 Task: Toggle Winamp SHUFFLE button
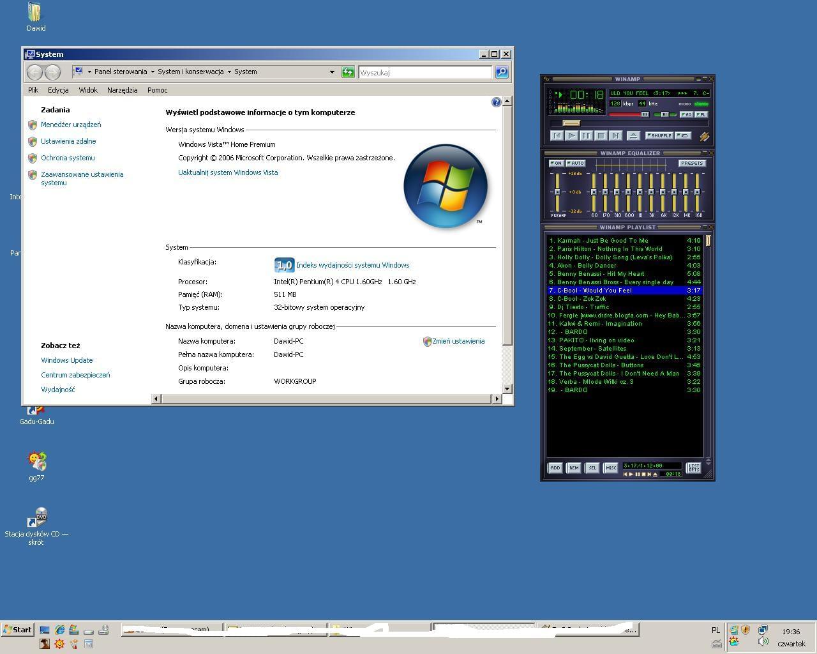[659, 135]
